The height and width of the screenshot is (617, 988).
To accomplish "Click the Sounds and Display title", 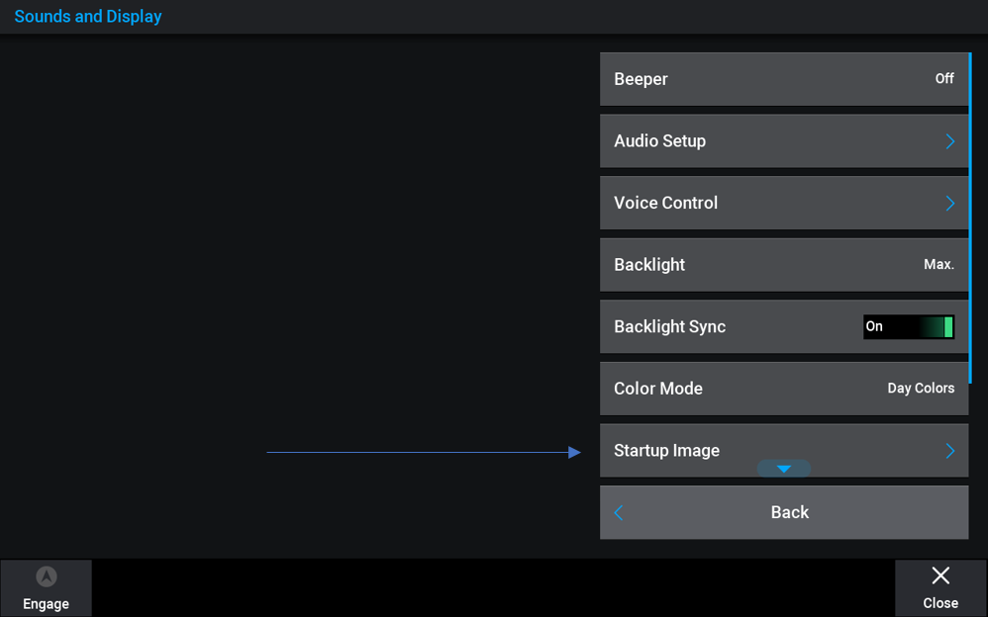I will coord(88,17).
